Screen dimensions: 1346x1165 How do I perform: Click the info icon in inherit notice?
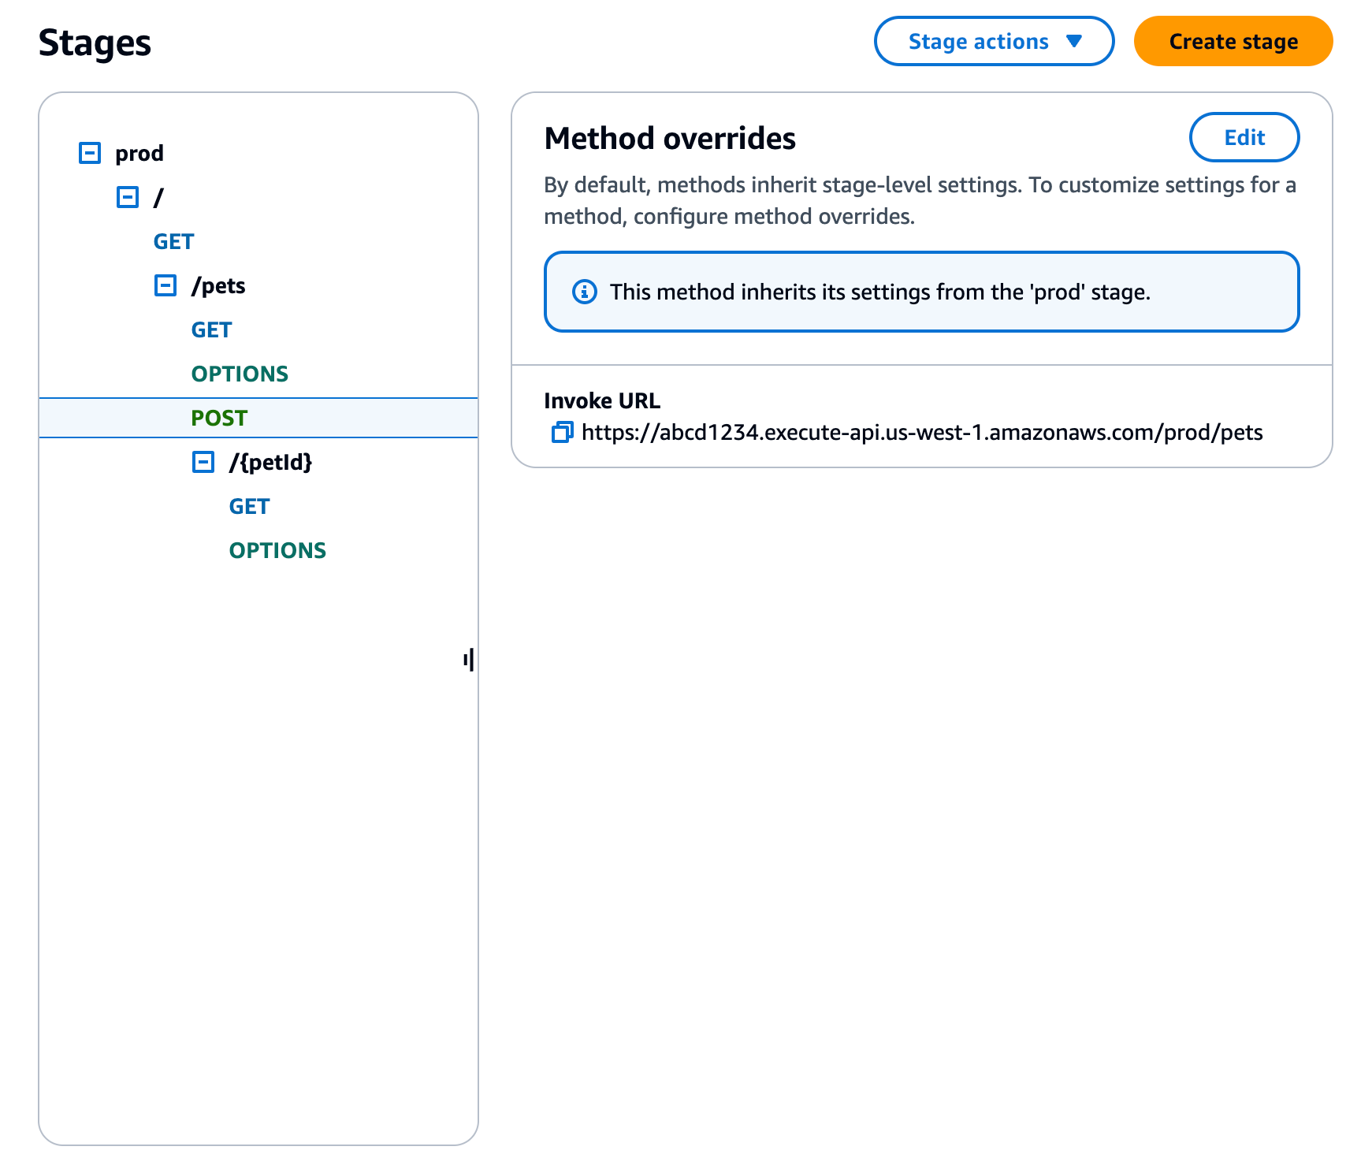(x=584, y=292)
